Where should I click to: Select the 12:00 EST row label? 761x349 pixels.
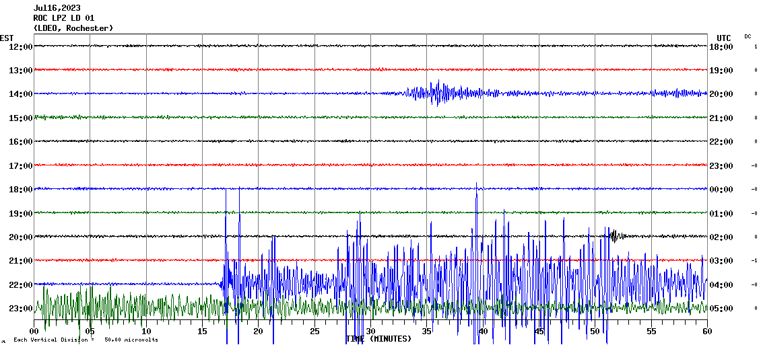click(x=20, y=46)
